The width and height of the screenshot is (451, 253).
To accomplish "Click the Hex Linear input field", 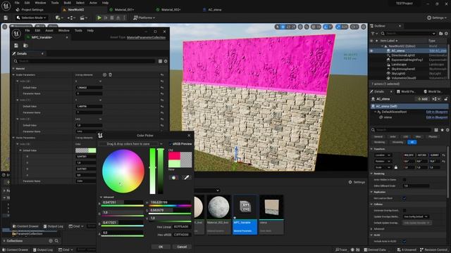I will click(182, 226).
